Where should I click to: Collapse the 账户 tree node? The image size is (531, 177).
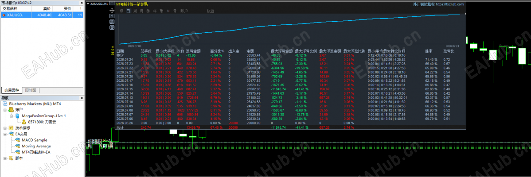(x=5, y=109)
